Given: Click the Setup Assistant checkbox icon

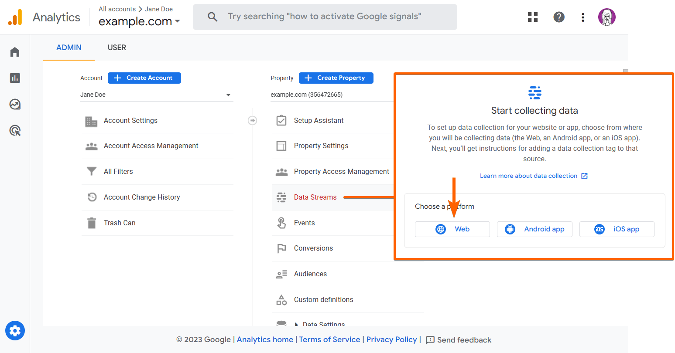Looking at the screenshot, I should click(281, 120).
